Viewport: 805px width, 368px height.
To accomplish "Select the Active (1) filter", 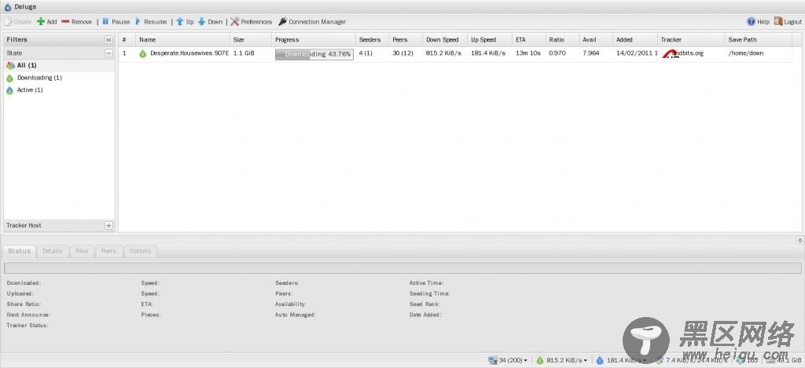I will [59, 90].
